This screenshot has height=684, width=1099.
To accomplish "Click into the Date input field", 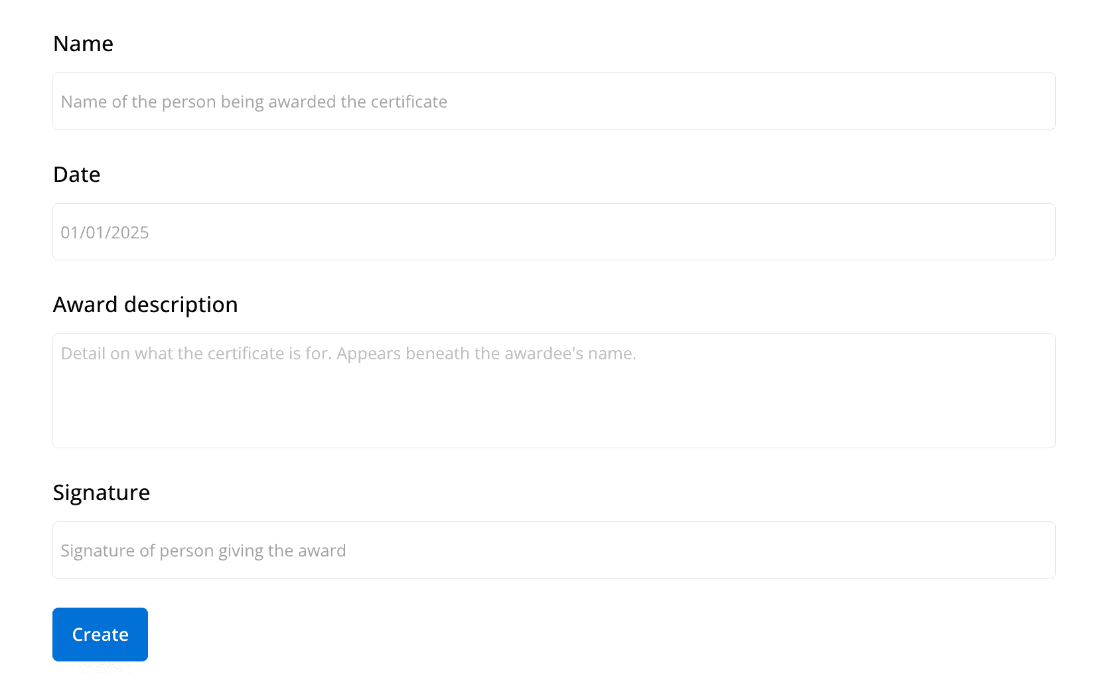I will [x=553, y=232].
